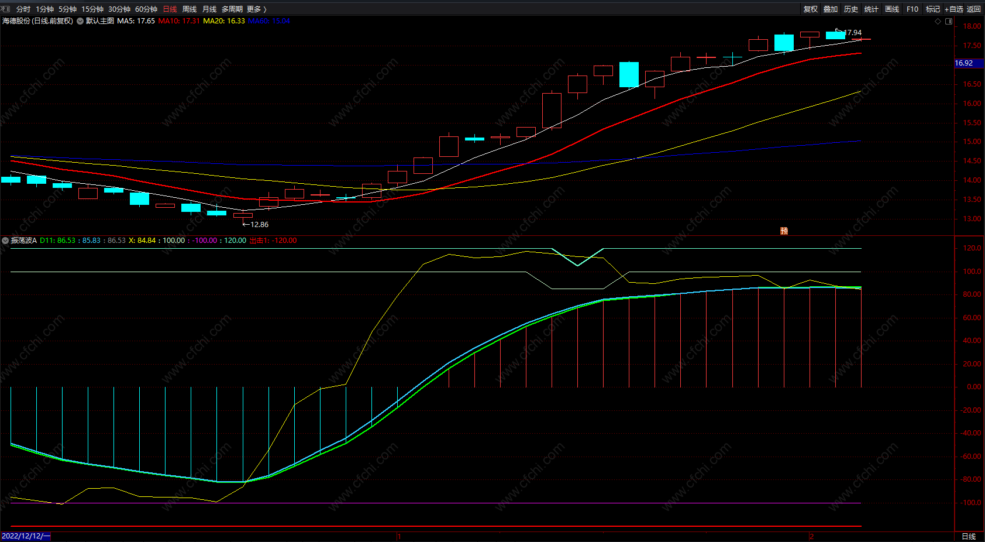The height and width of the screenshot is (542, 985).
Task: Click the diamond icon at chart top right
Action: coord(938,21)
